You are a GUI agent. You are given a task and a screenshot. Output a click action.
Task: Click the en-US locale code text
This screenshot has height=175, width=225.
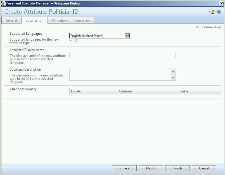(73, 41)
